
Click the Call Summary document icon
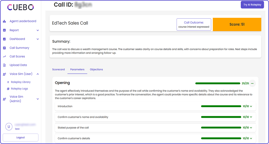coord(5,48)
